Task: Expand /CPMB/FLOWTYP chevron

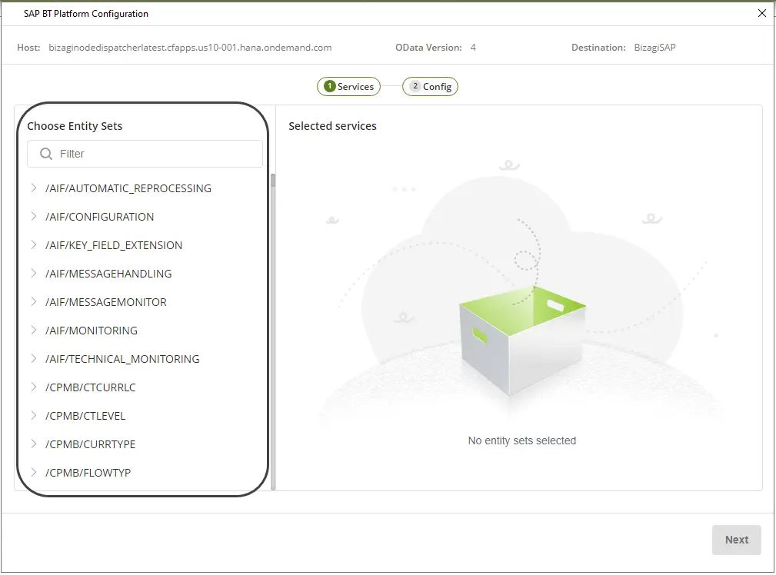Action: 34,473
